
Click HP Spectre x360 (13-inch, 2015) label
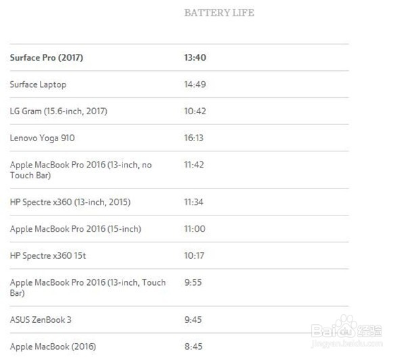[70, 202]
